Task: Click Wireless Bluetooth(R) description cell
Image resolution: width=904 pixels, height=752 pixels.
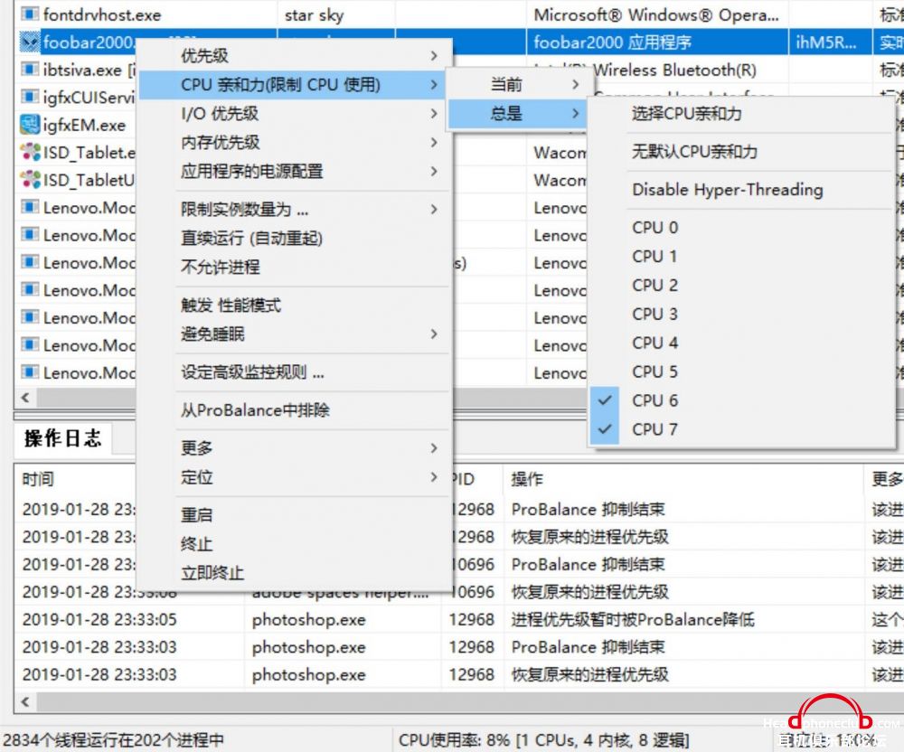Action: click(x=674, y=70)
